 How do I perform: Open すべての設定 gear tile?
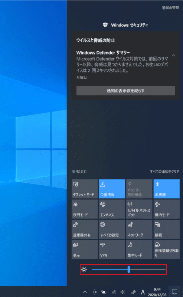point(112,229)
